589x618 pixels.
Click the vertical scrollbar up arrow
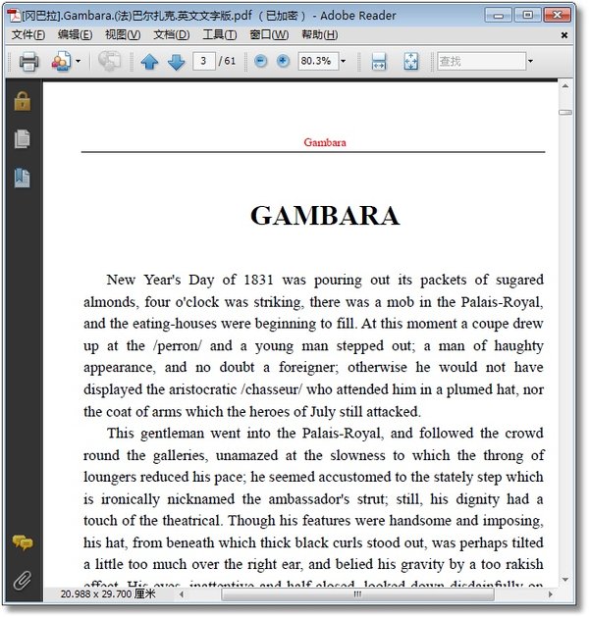click(x=565, y=86)
